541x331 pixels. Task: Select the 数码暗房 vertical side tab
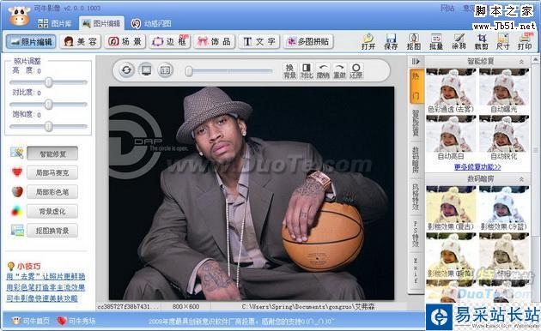click(416, 159)
